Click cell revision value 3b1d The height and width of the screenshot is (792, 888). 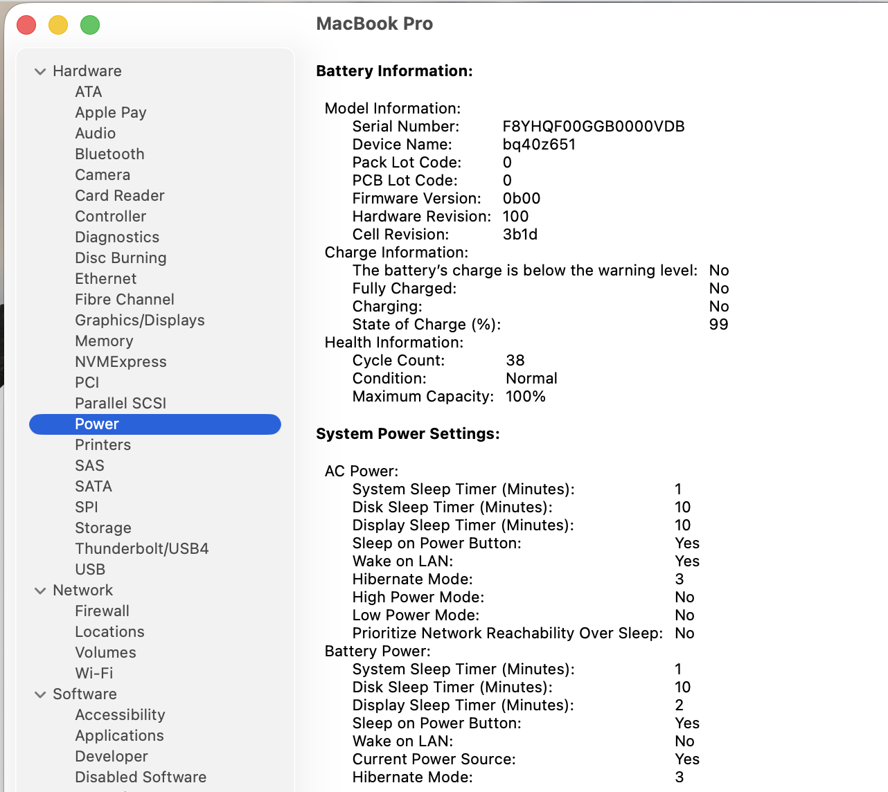point(520,235)
